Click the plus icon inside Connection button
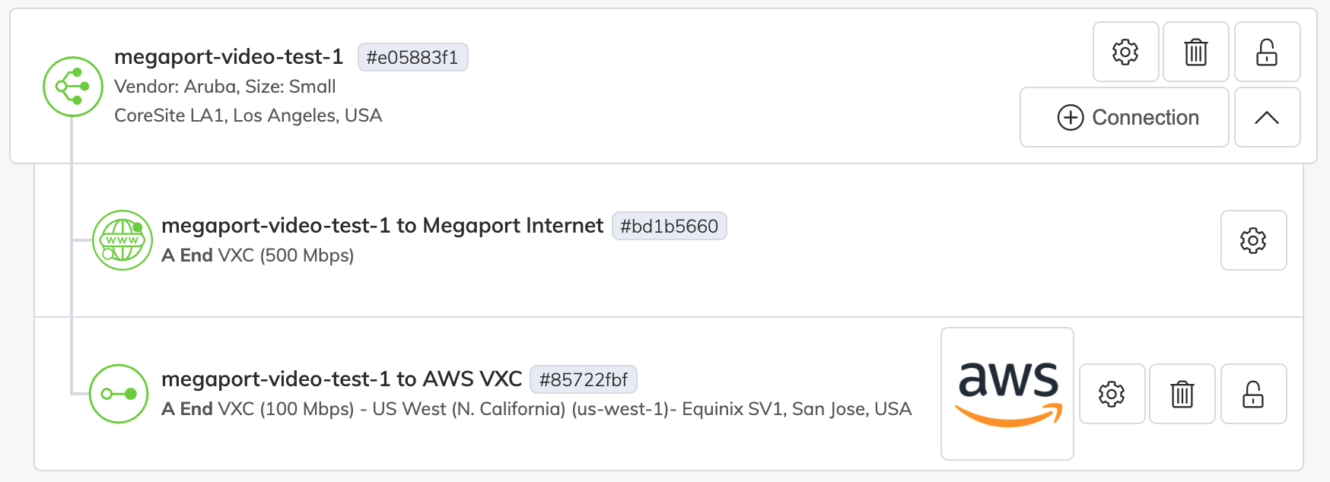The height and width of the screenshot is (482, 1330). tap(1071, 118)
